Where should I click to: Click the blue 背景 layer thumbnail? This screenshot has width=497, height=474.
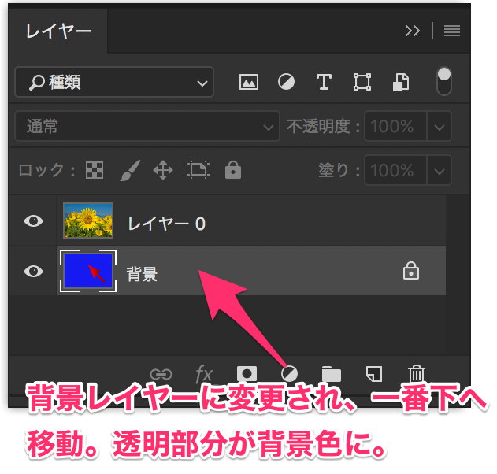(88, 271)
